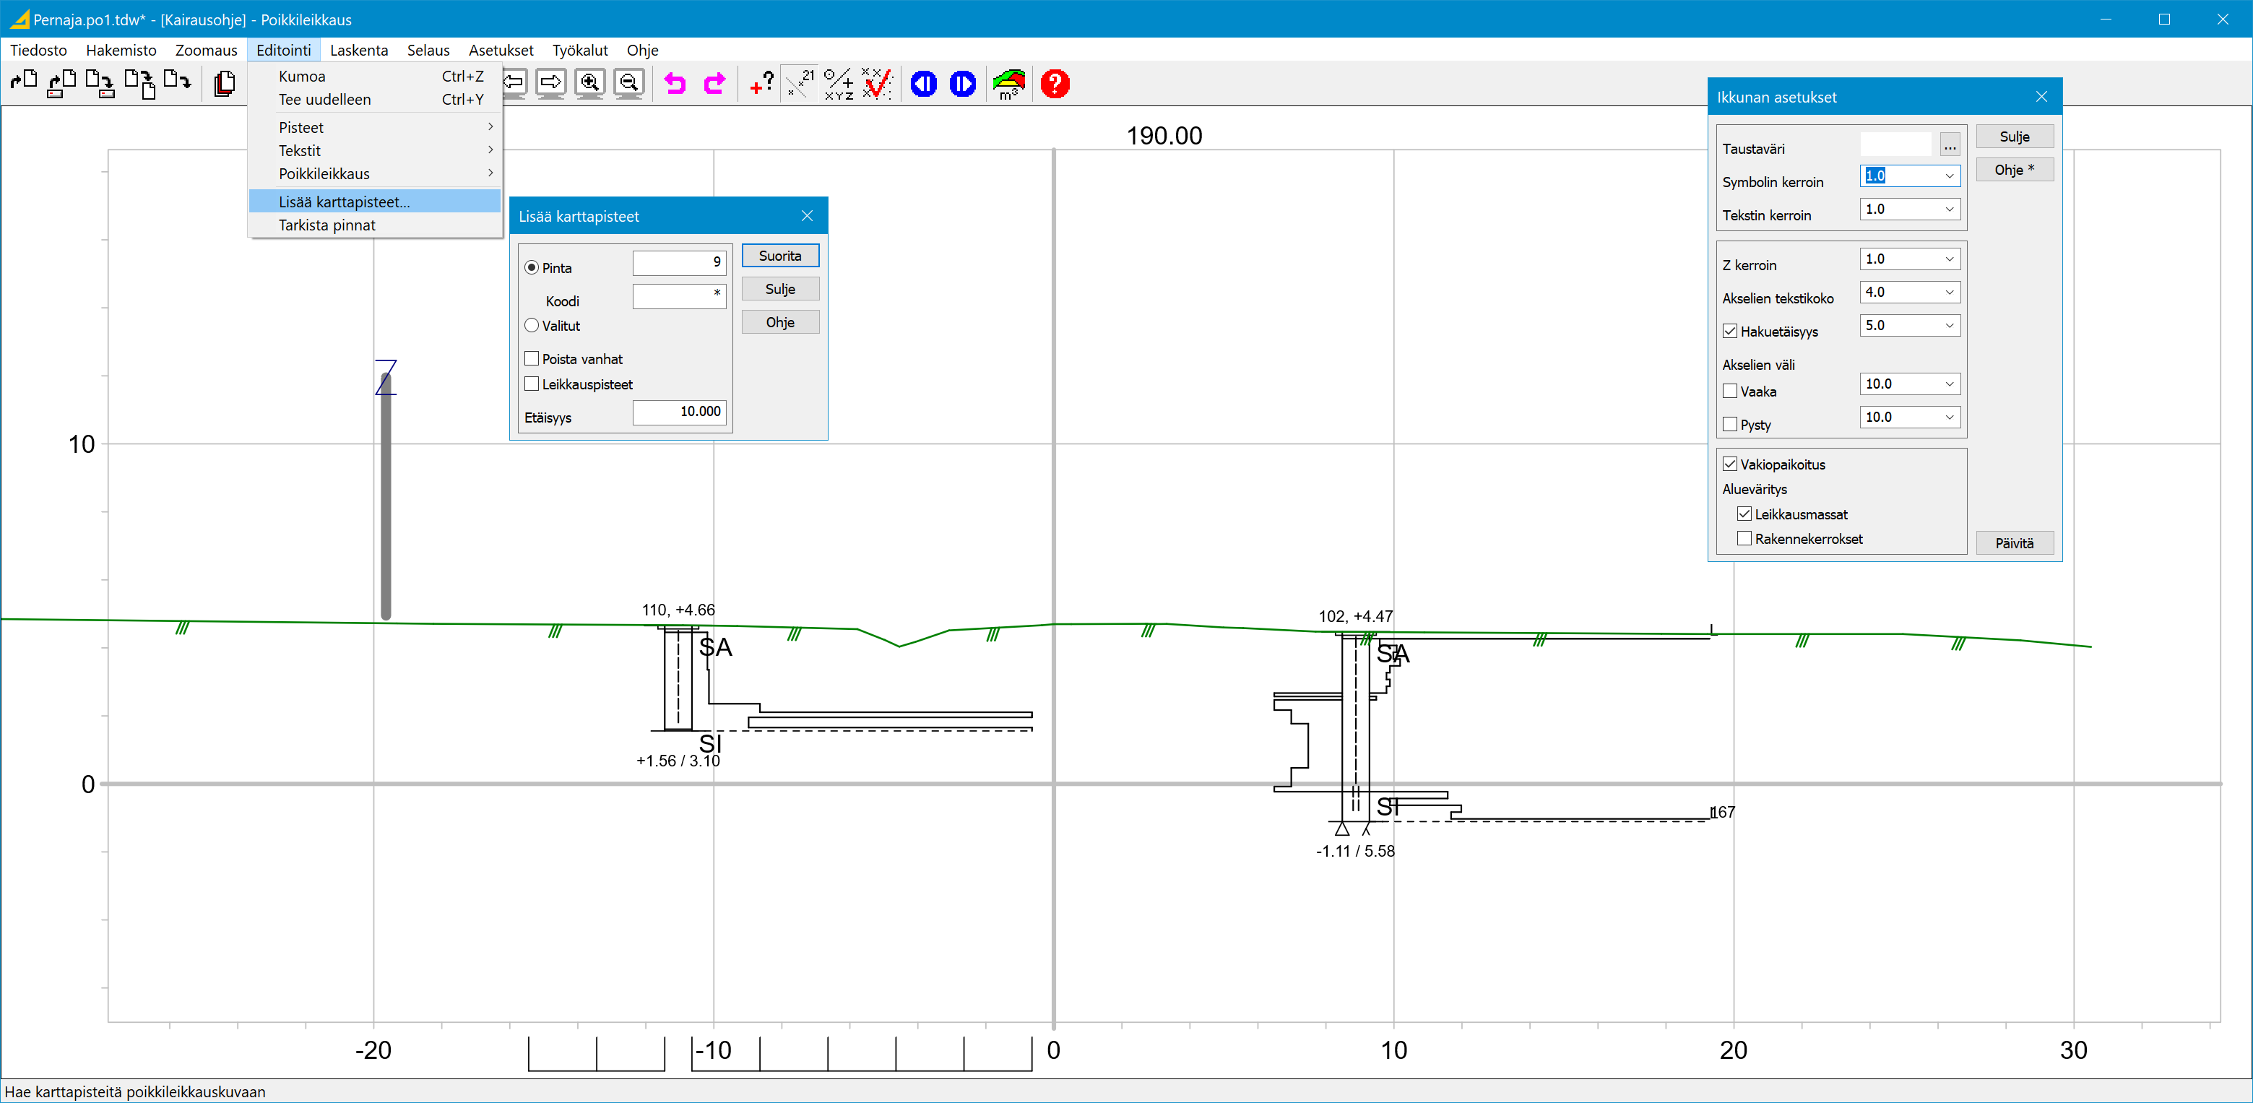
Task: Click the Taustaväri color swatch
Action: point(1895,144)
